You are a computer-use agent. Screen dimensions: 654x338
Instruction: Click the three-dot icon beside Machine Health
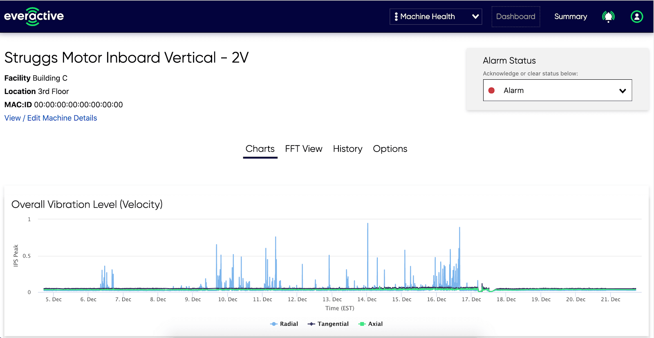pyautogui.click(x=396, y=16)
